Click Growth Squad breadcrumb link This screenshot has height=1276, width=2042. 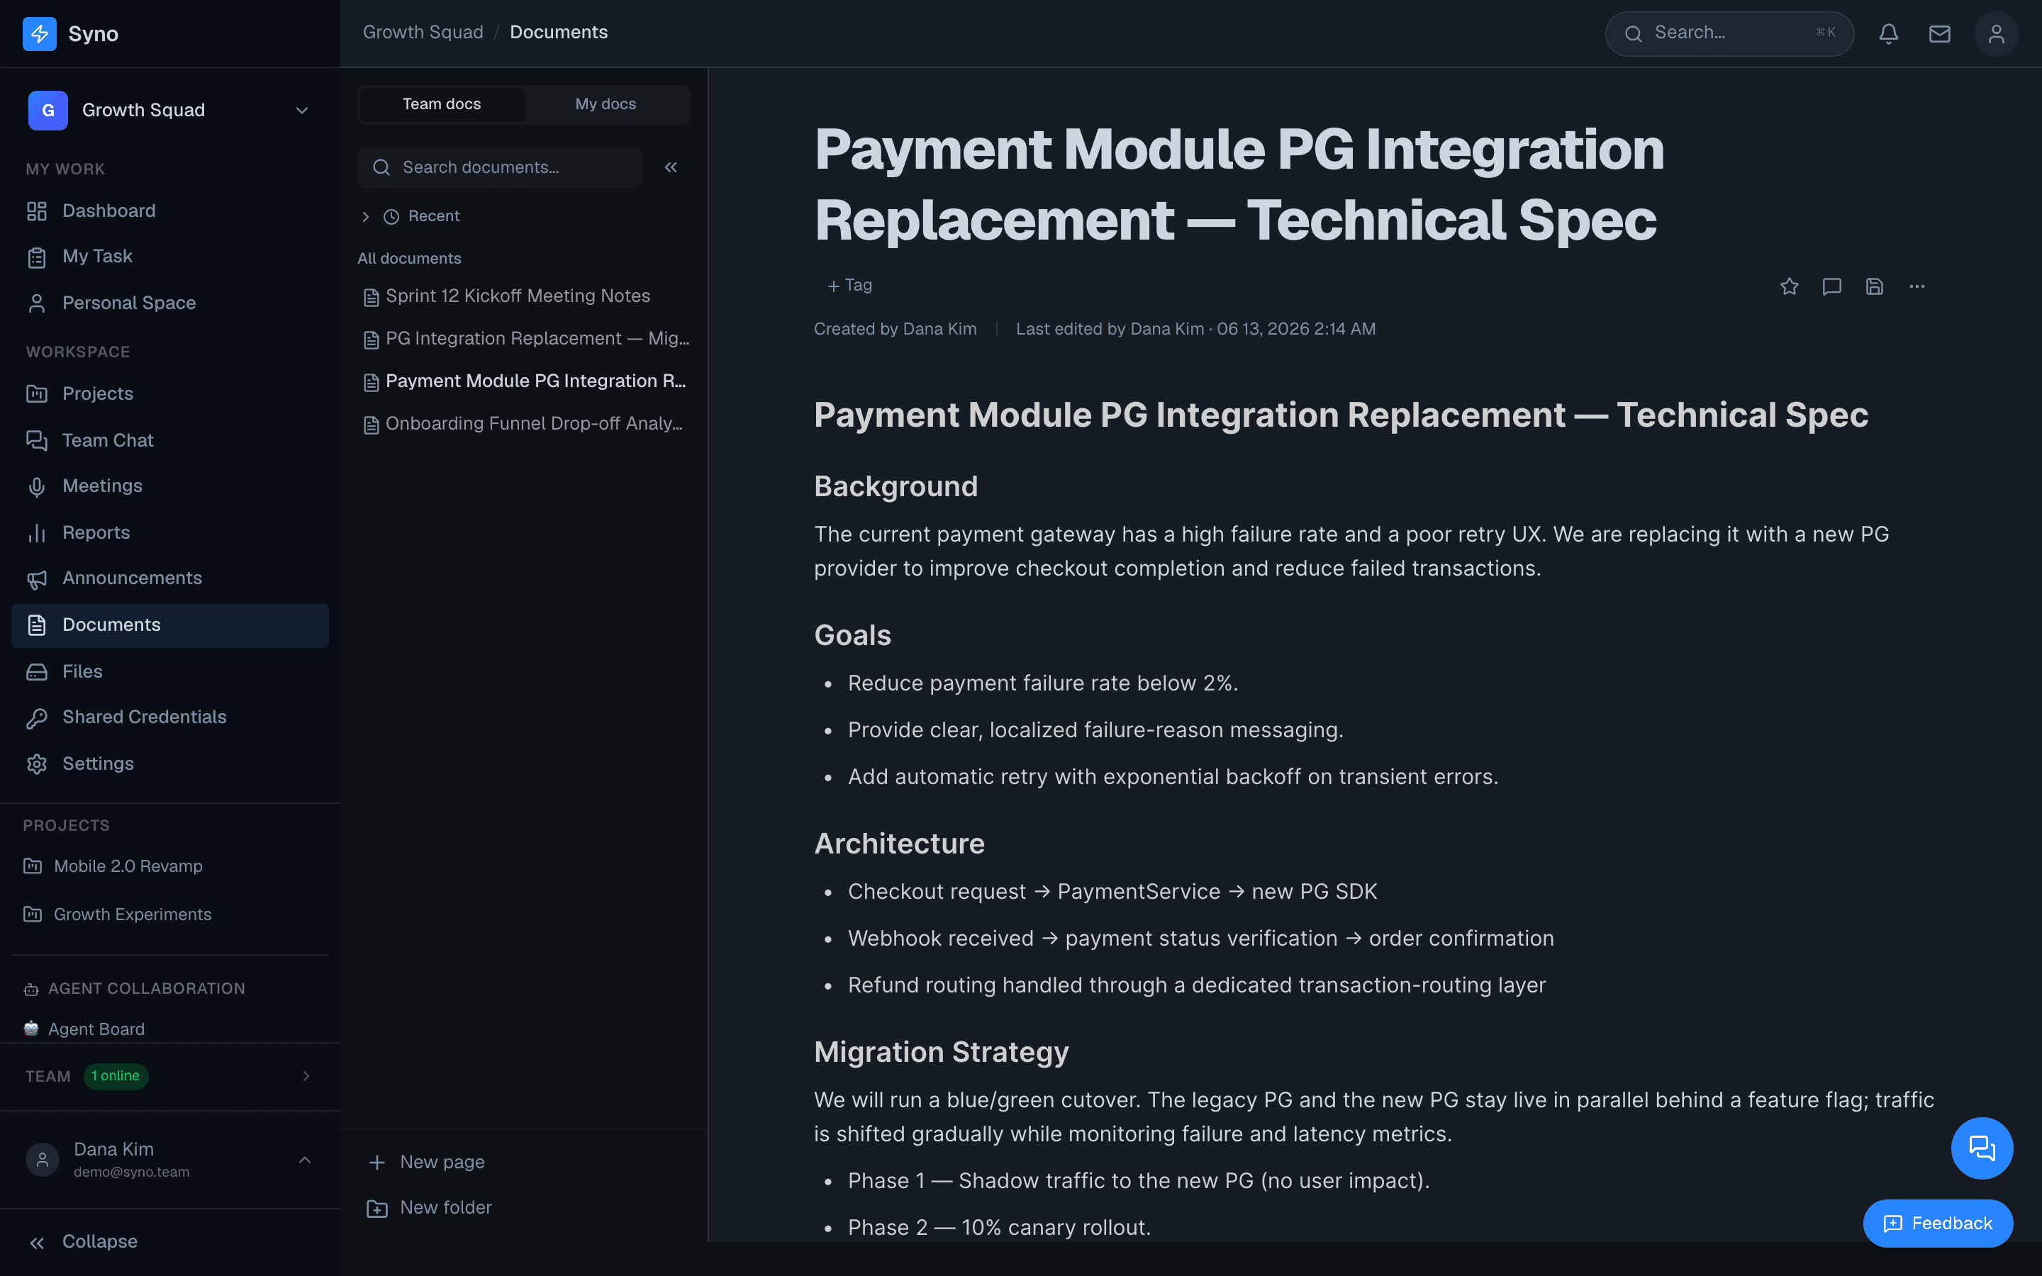423,32
